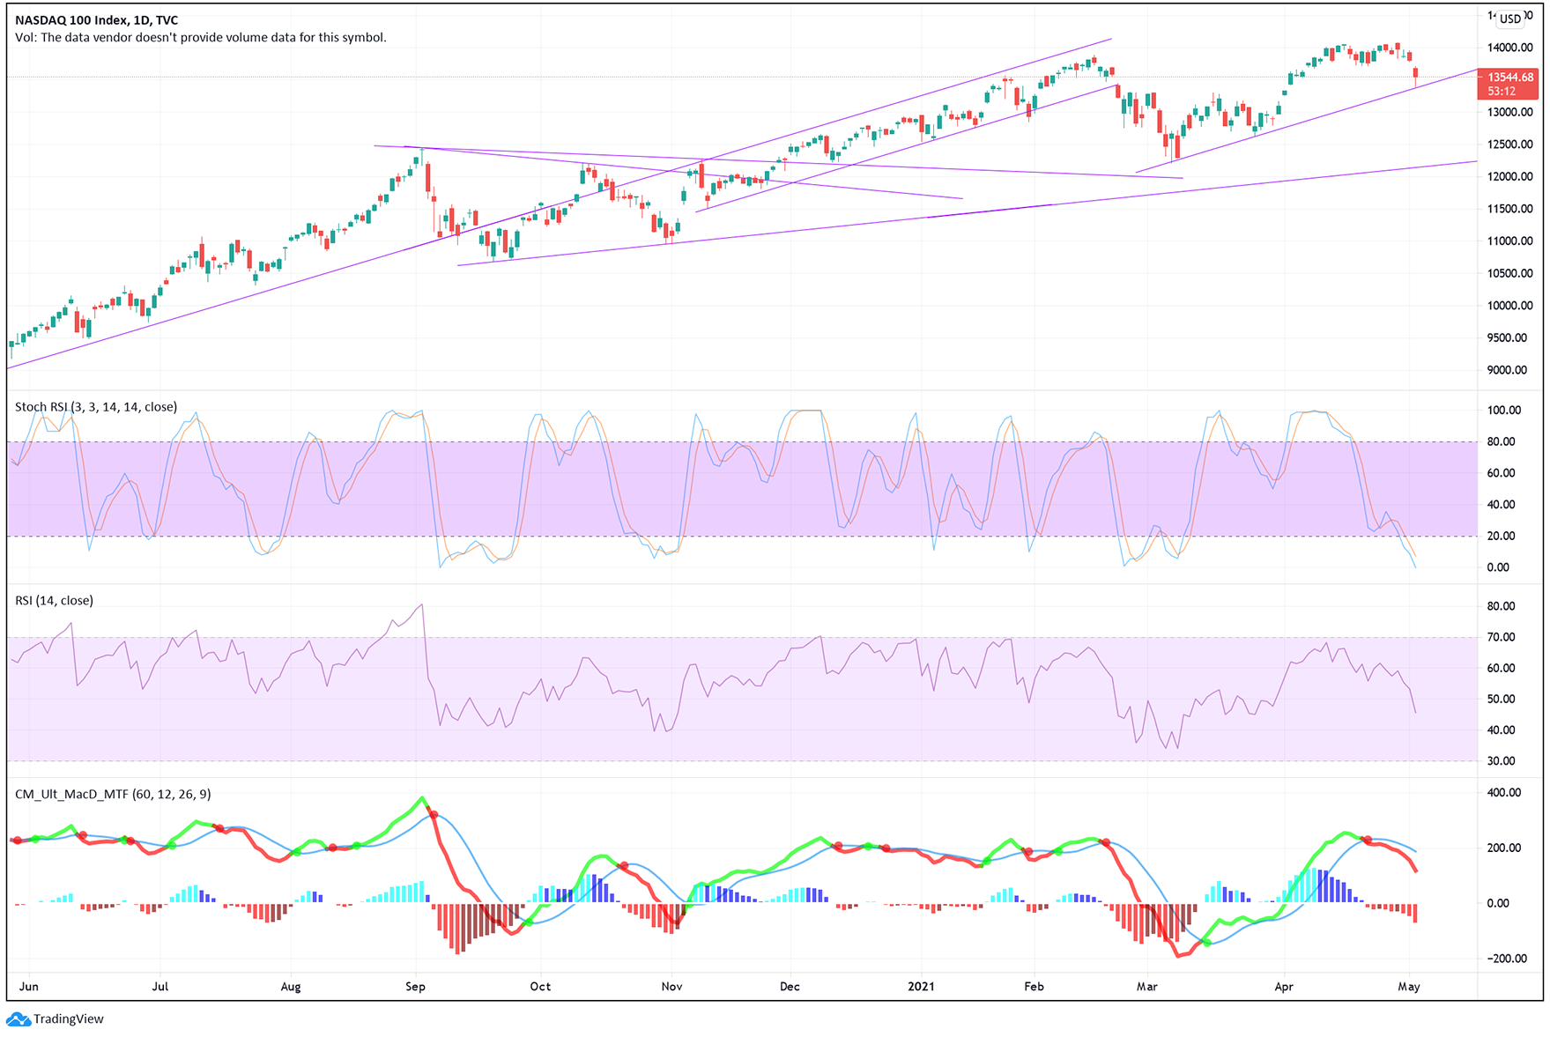Click the 13000.00 price axis label
The image size is (1550, 1037).
tap(1509, 113)
